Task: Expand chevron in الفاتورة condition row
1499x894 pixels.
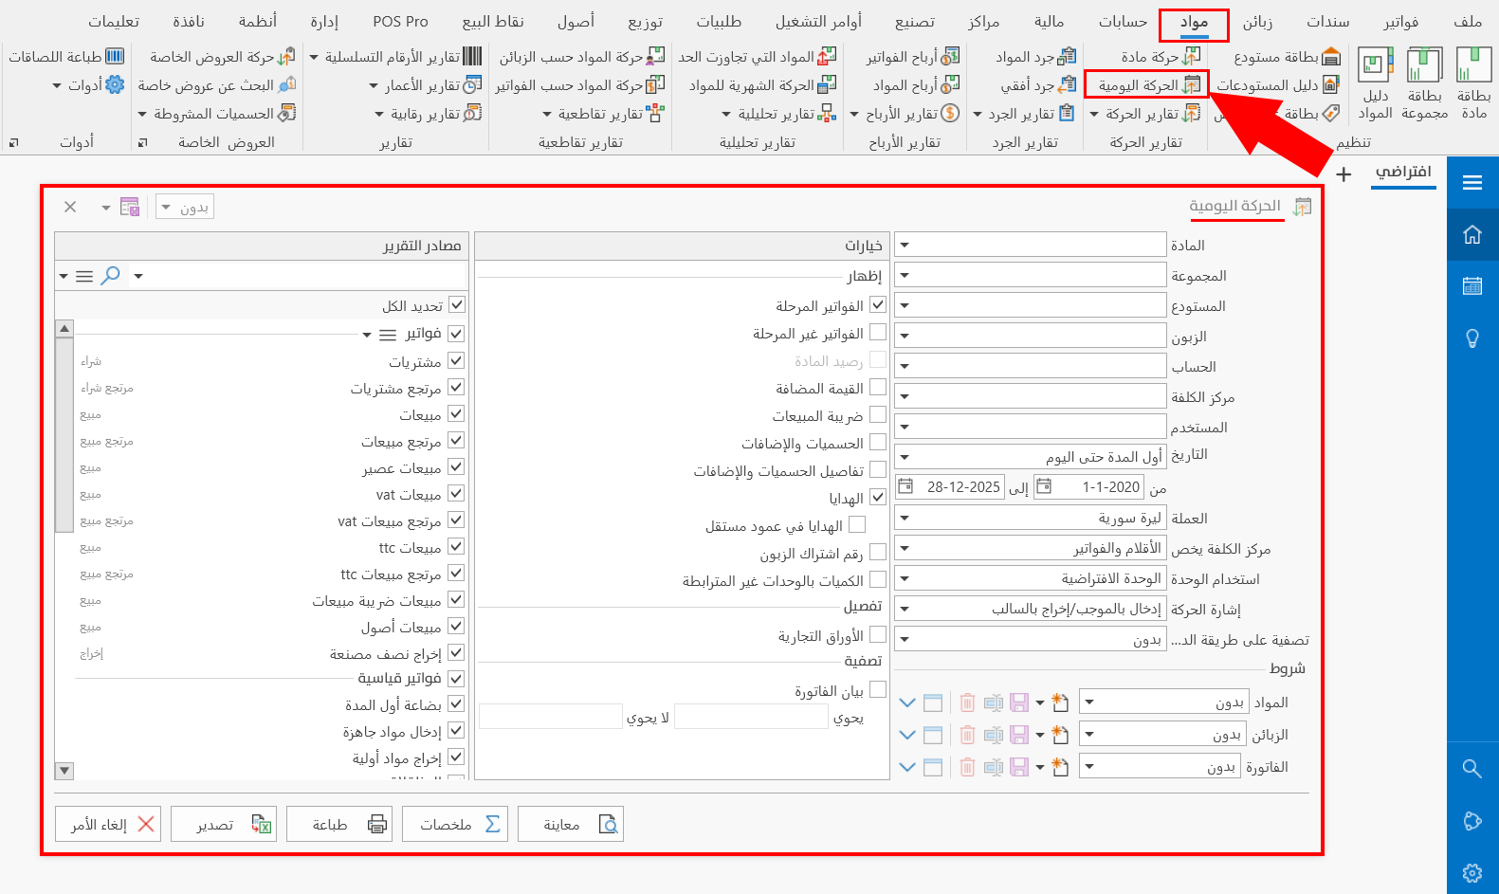Action: click(907, 767)
